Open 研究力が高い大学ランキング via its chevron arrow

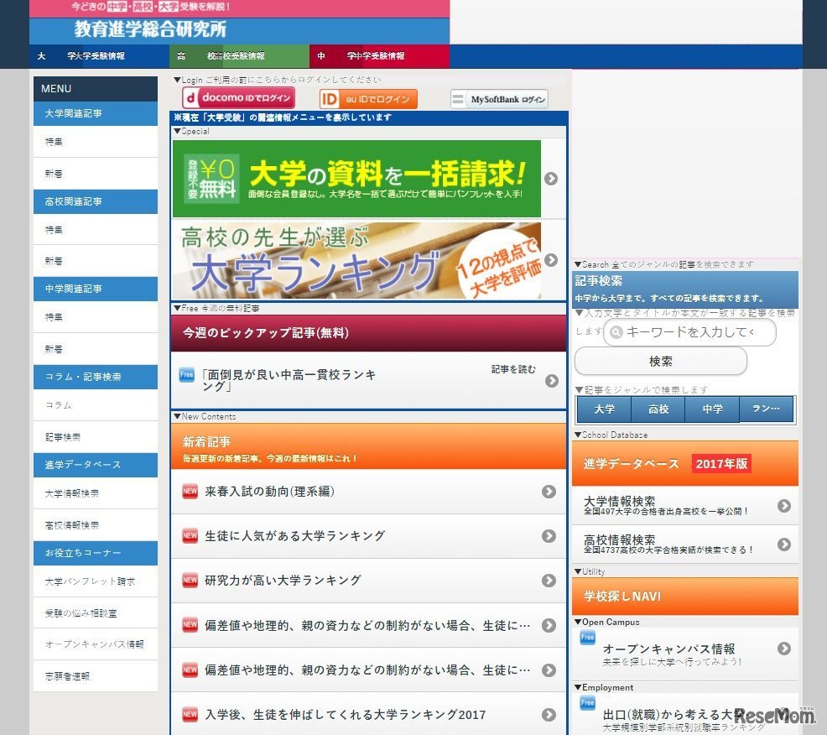click(549, 580)
